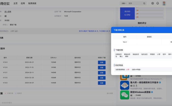This screenshot has width=172, height=106.
Task: Focus the 搜索 input field
Action: coord(135,3)
